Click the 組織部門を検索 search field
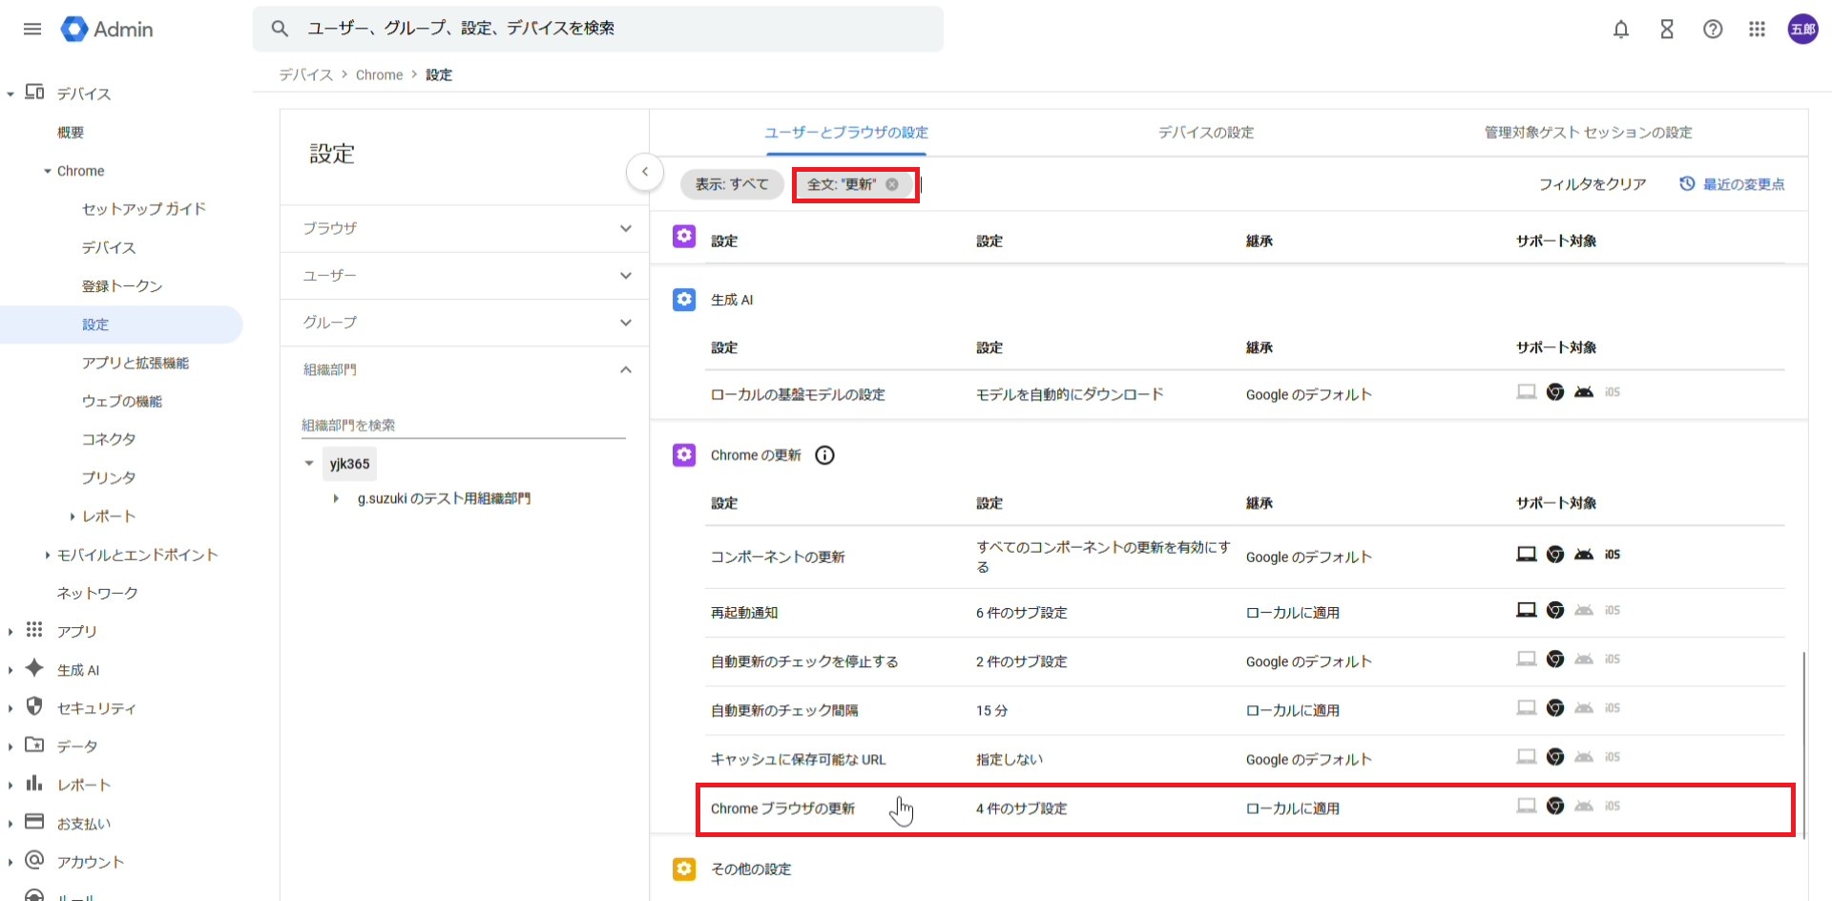 [463, 426]
